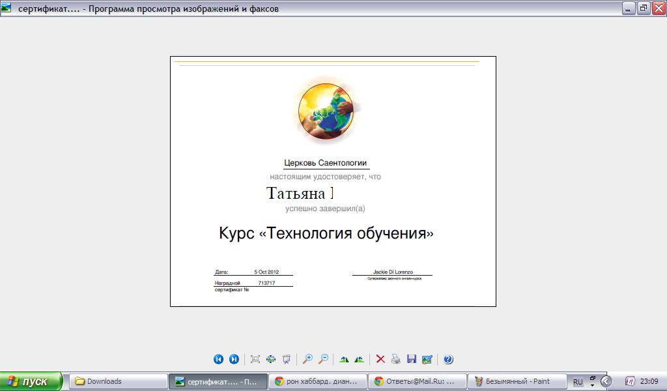This screenshot has height=391, width=667.
Task: Zoom out with the magnifier minus icon
Action: [x=322, y=359]
